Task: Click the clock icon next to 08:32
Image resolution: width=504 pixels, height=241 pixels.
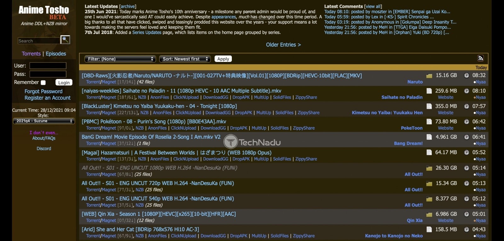Action: tap(467, 76)
